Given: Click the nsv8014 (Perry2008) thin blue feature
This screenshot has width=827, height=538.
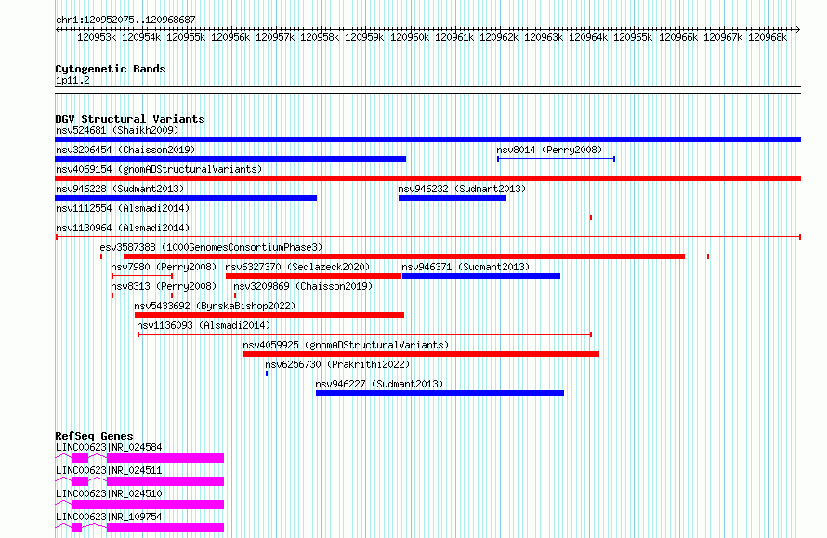Looking at the screenshot, I should pyautogui.click(x=556, y=159).
